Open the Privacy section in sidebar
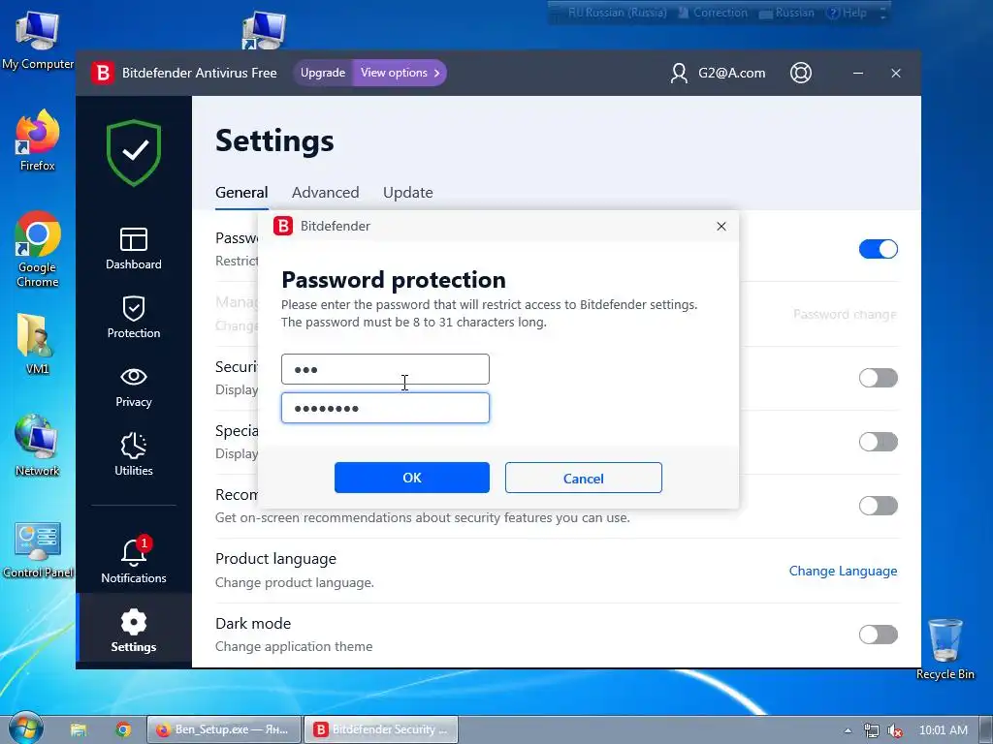 (x=134, y=387)
